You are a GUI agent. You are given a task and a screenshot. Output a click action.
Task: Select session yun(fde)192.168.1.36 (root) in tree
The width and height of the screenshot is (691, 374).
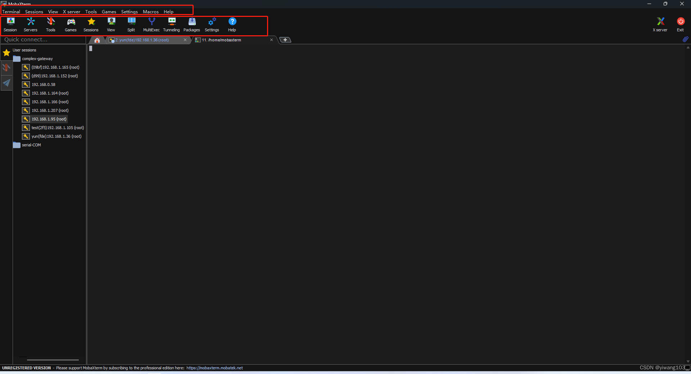click(56, 136)
